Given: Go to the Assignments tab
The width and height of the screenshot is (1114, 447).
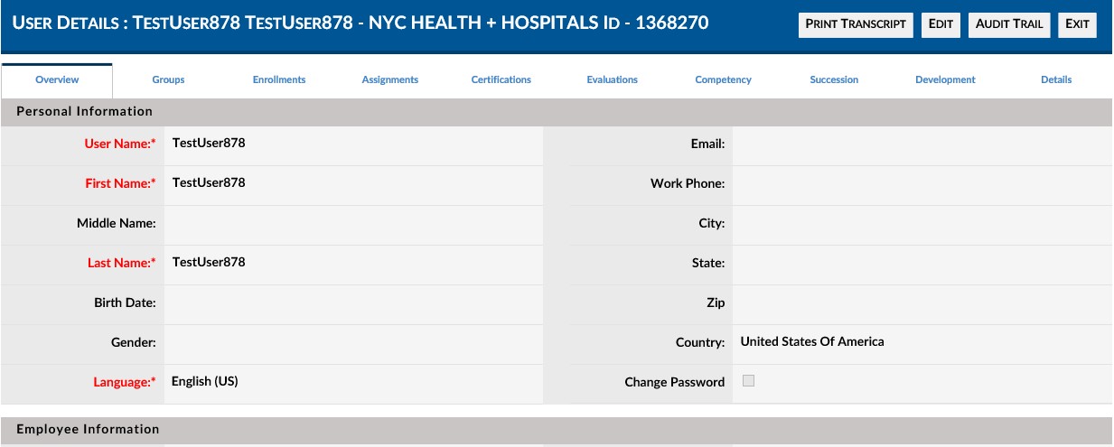Looking at the screenshot, I should (x=390, y=80).
